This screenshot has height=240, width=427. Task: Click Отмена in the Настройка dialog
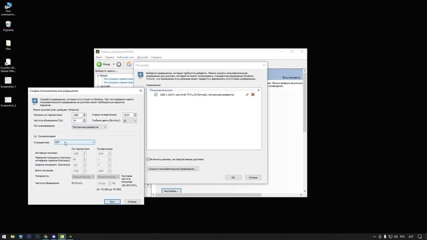pyautogui.click(x=253, y=177)
